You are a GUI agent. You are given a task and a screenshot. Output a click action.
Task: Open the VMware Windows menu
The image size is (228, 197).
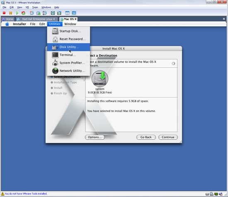(46, 7)
